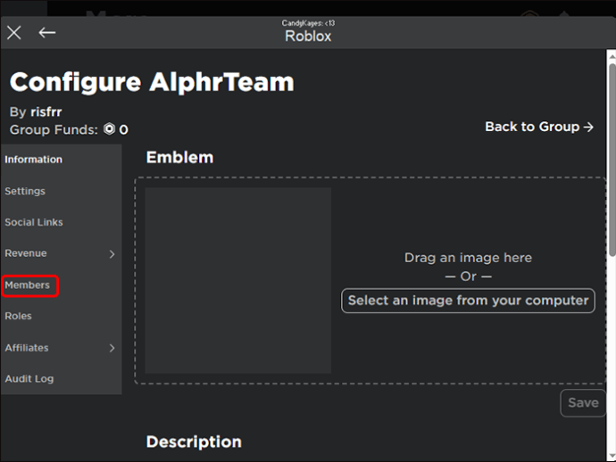Click the Robux icon beside Group Funds

coord(109,128)
